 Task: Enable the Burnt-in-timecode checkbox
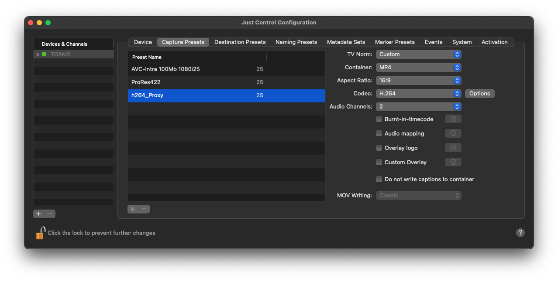tap(379, 119)
